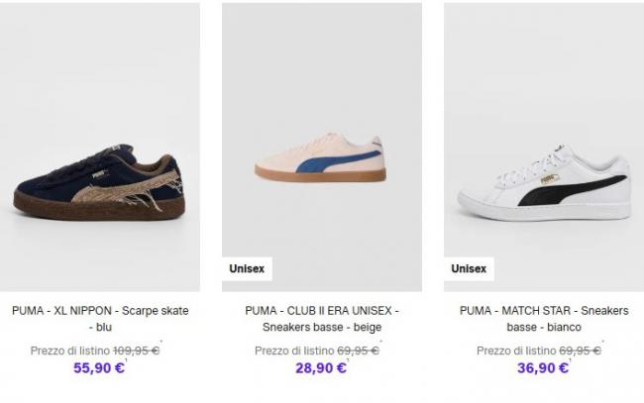
Task: Select the 28,90 € sale price
Action: click(321, 367)
